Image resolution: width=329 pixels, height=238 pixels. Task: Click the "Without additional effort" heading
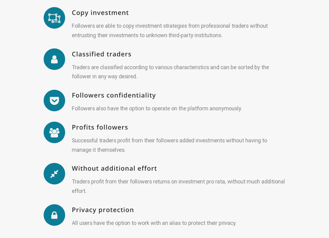click(114, 169)
